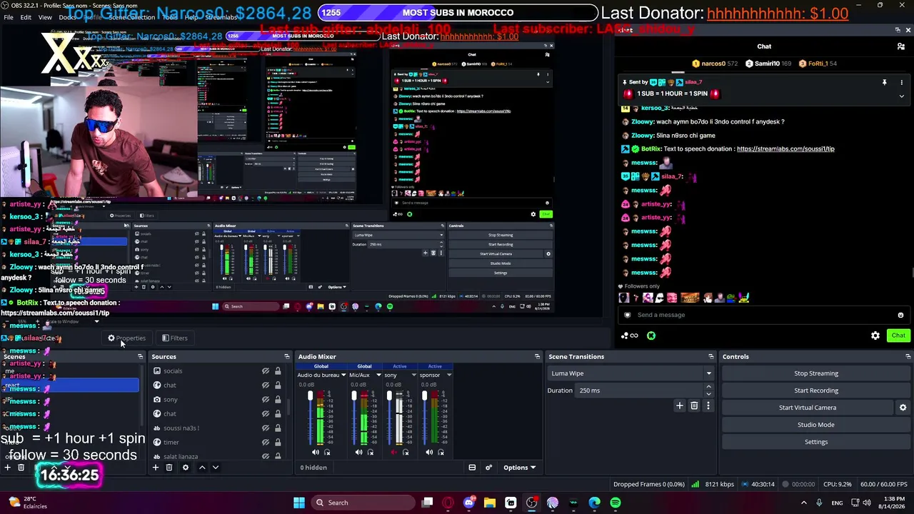This screenshot has height=514, width=914.
Task: Remove selected source with the trash icon
Action: pyautogui.click(x=169, y=468)
